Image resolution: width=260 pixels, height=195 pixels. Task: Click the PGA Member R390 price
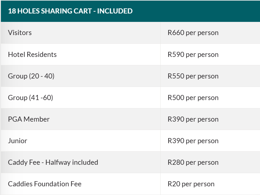pyautogui.click(x=193, y=119)
